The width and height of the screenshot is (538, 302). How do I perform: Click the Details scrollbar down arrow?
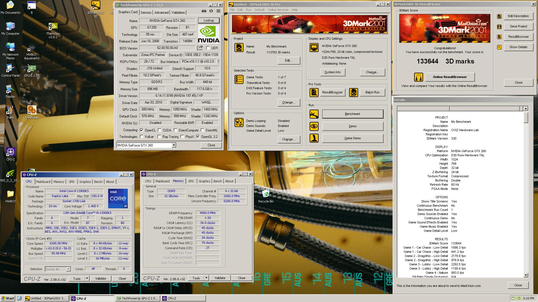point(526,275)
